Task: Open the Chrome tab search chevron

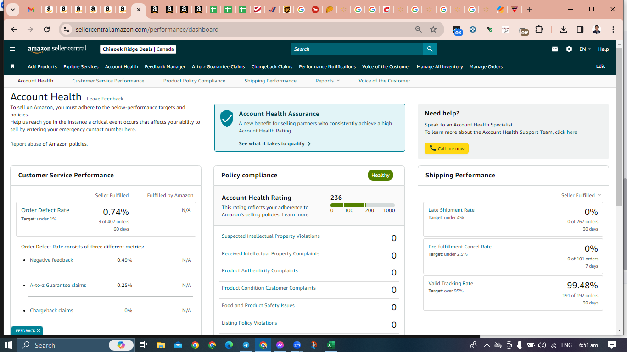Action: click(12, 10)
